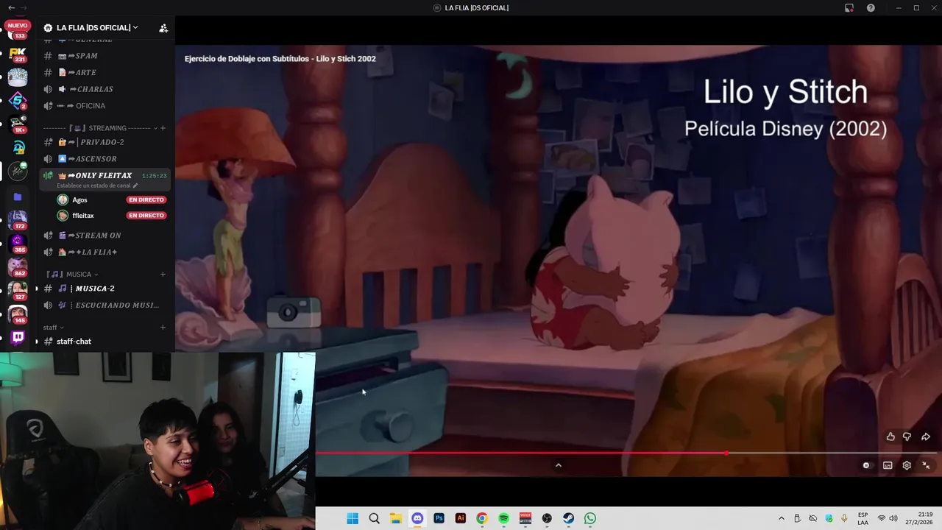Select the ONLY FLEITAX voice channel
This screenshot has width=942, height=530.
(103, 175)
